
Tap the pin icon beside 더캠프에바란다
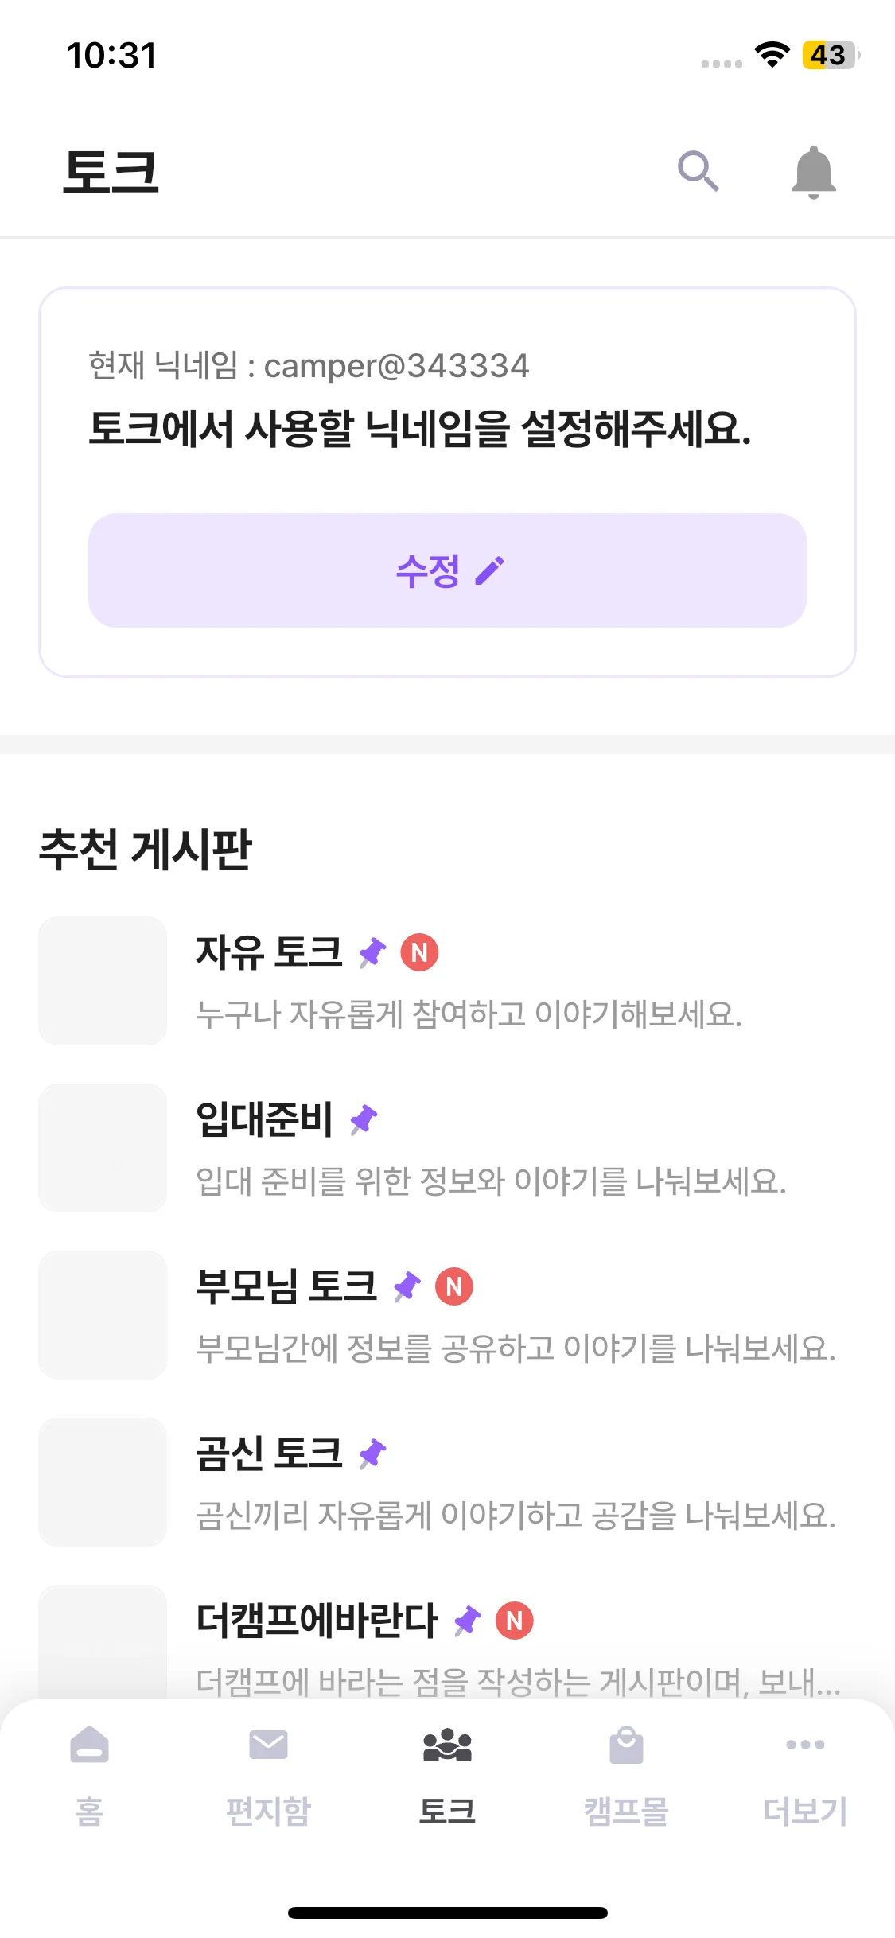(x=468, y=1621)
